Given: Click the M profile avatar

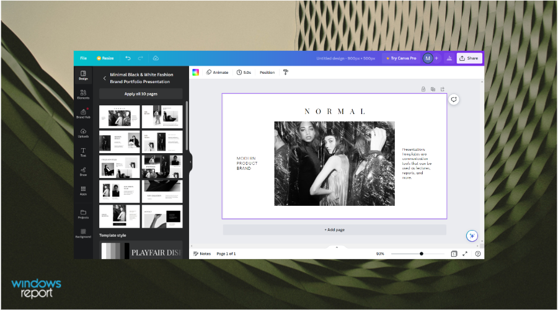Looking at the screenshot, I should tap(428, 58).
